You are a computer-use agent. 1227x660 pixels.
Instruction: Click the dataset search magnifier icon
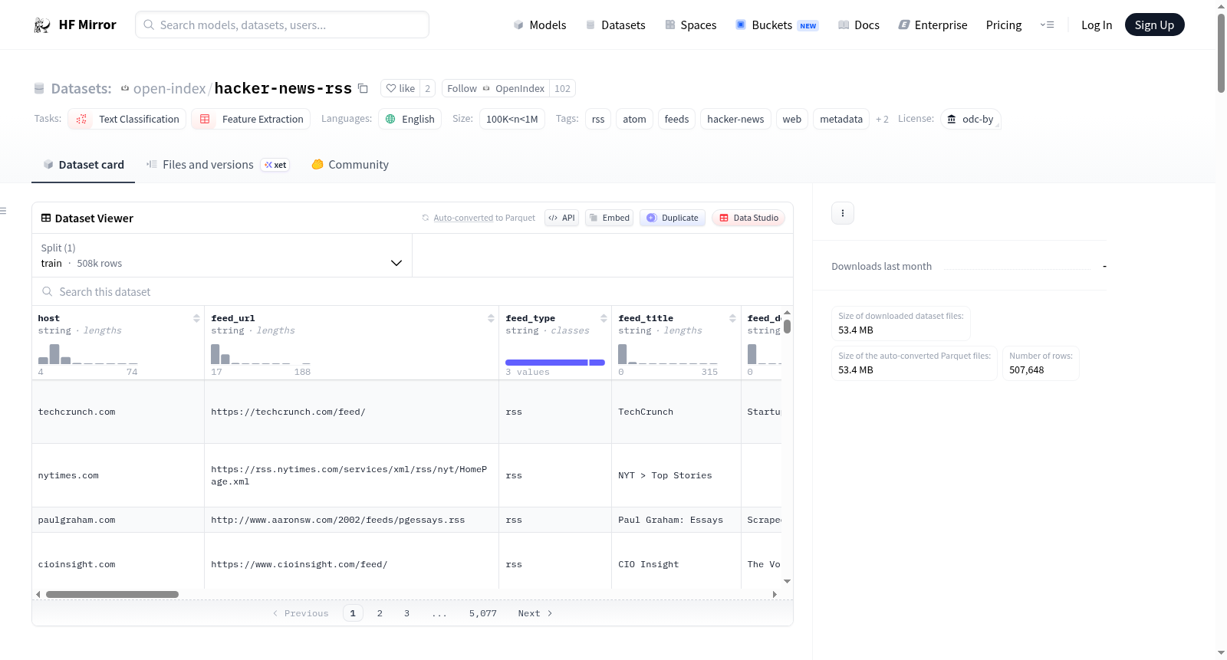click(48, 292)
